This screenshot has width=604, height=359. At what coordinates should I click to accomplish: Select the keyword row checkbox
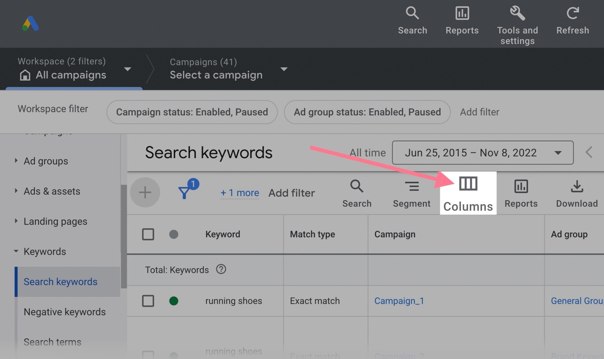point(148,300)
